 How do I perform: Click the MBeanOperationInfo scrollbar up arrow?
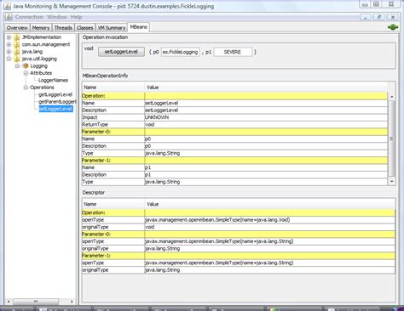coord(392,97)
